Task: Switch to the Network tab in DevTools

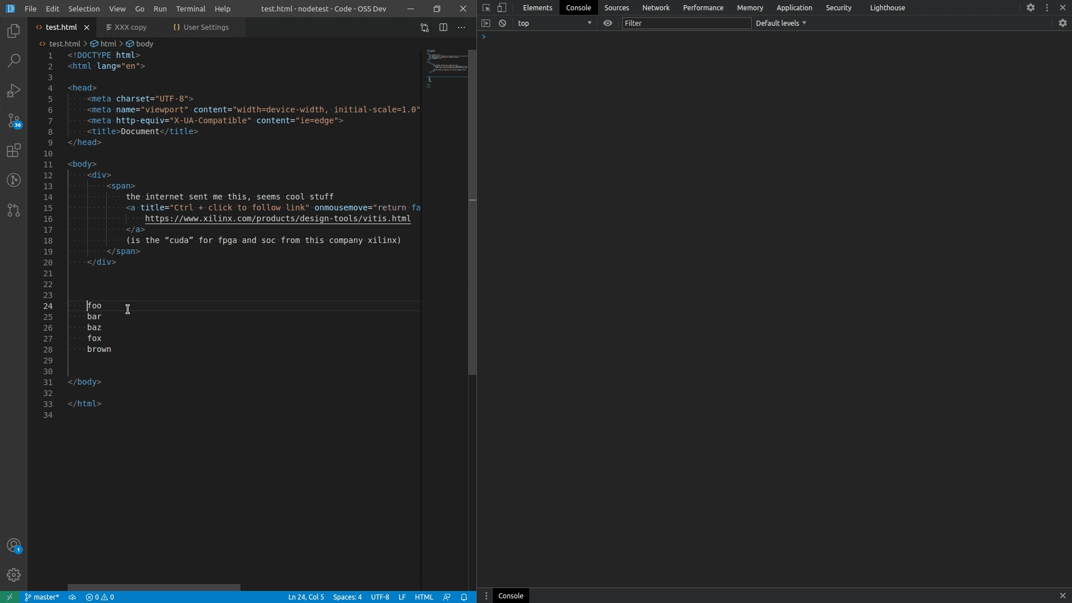Action: (656, 7)
